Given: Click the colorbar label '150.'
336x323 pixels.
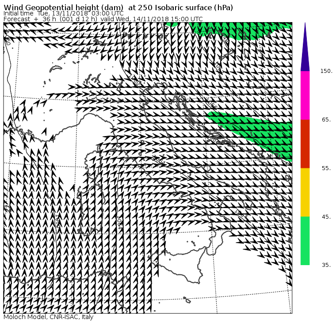Looking at the screenshot, I should [x=326, y=71].
